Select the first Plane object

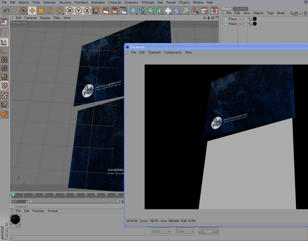pos(233,19)
